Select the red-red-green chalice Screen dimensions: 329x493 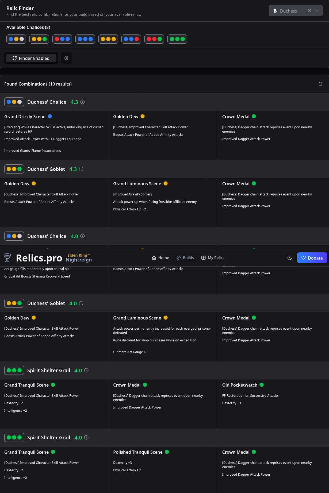point(154,39)
